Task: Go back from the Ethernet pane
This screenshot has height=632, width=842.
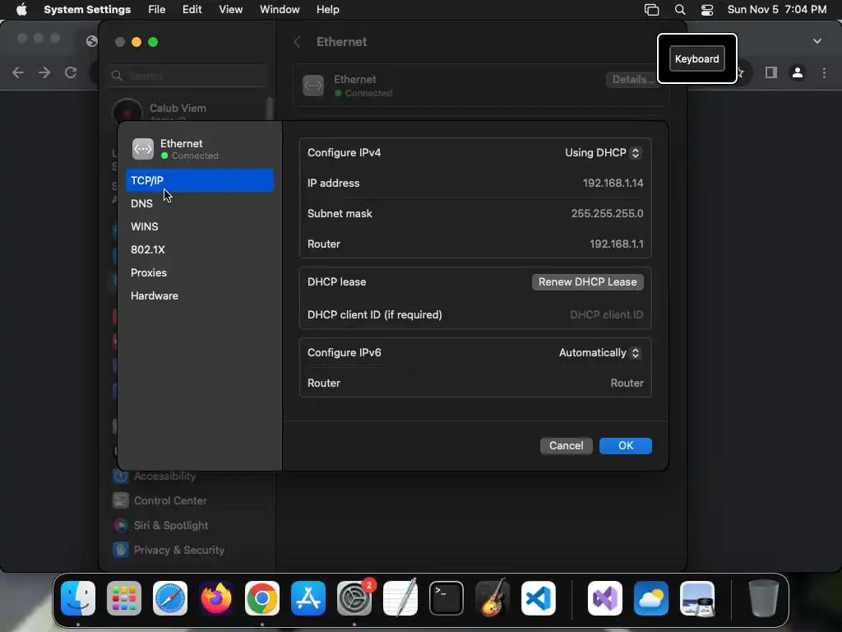Action: tap(297, 42)
